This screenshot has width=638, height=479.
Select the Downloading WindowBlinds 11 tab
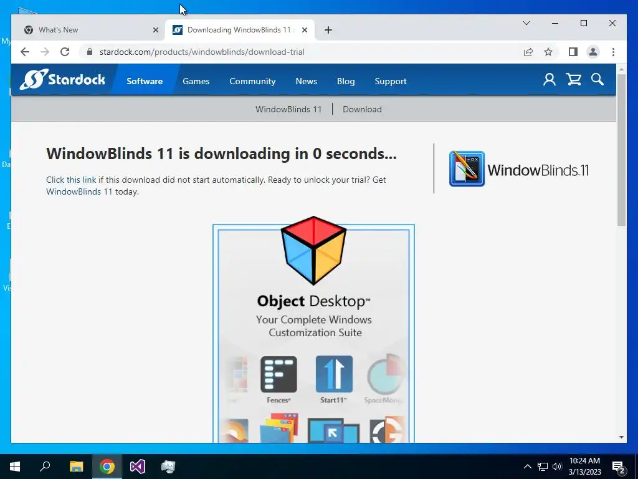(x=240, y=30)
